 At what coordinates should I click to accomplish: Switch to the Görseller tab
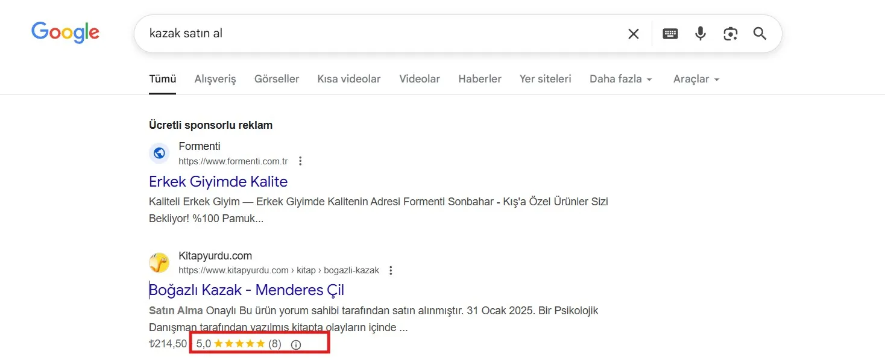(277, 79)
